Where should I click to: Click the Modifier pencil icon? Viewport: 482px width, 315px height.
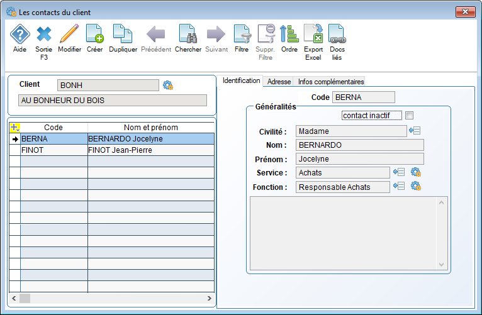tap(69, 33)
